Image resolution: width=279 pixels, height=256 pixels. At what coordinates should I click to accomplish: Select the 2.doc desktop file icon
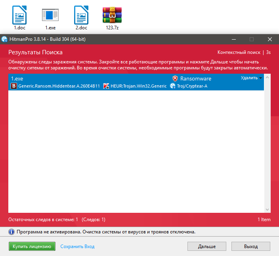click(81, 17)
